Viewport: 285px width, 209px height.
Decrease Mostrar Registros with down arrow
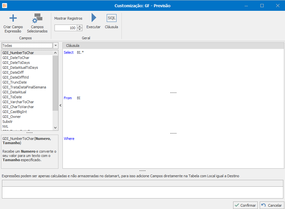click(x=79, y=29)
